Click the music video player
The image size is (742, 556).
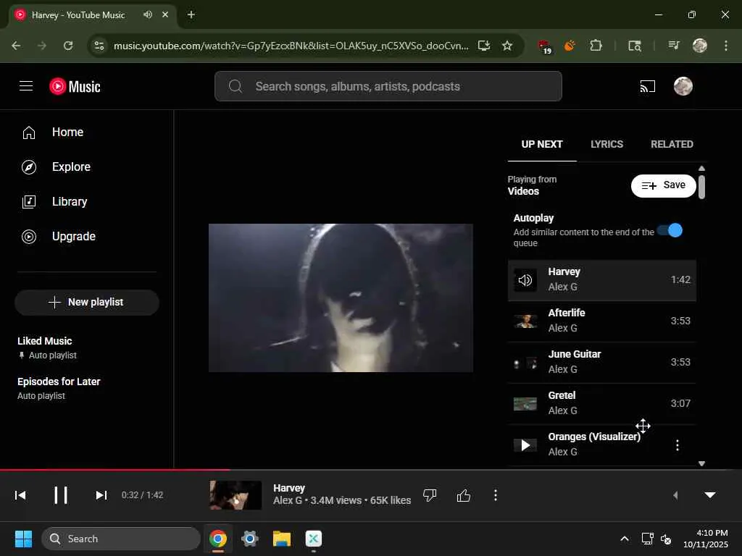(341, 298)
